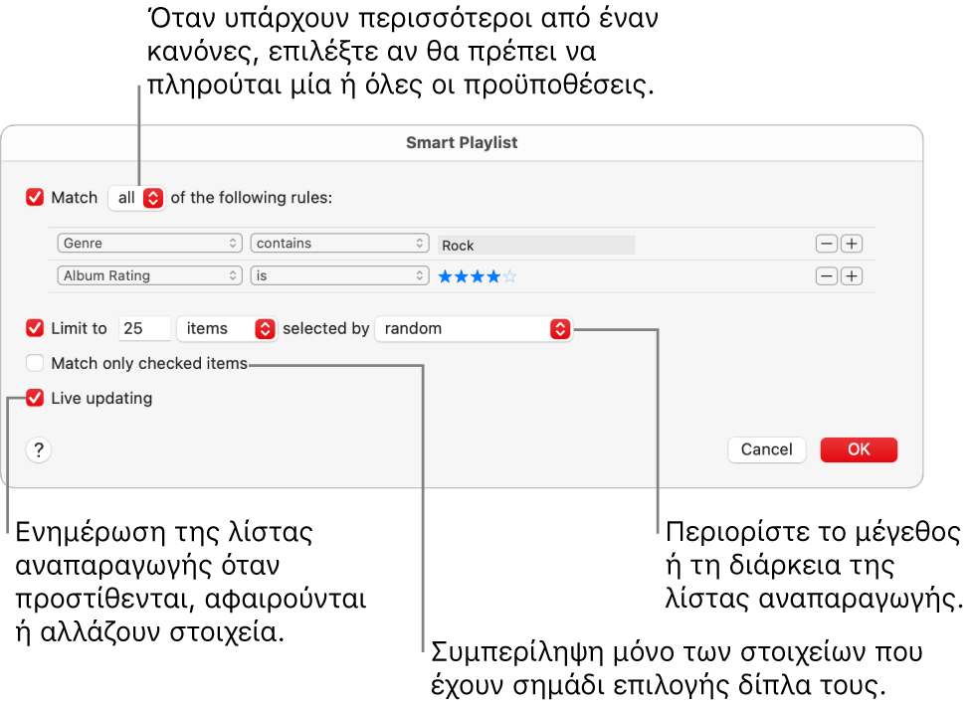Click the '25' limit input field
This screenshot has width=974, height=706.
point(144,328)
